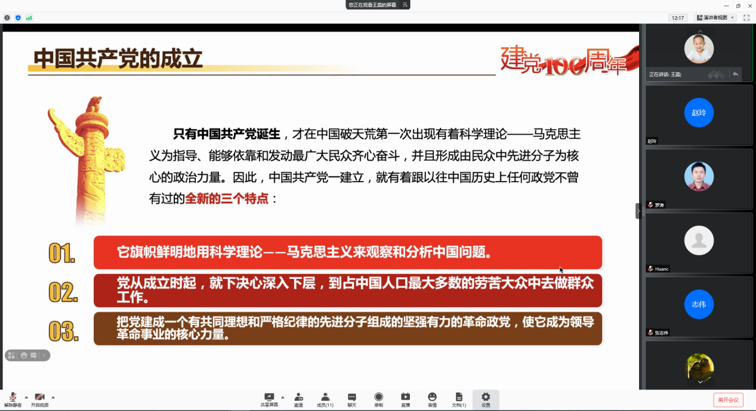The height and width of the screenshot is (411, 756).
Task: Open the 邀请 invite icon
Action: coord(298,398)
